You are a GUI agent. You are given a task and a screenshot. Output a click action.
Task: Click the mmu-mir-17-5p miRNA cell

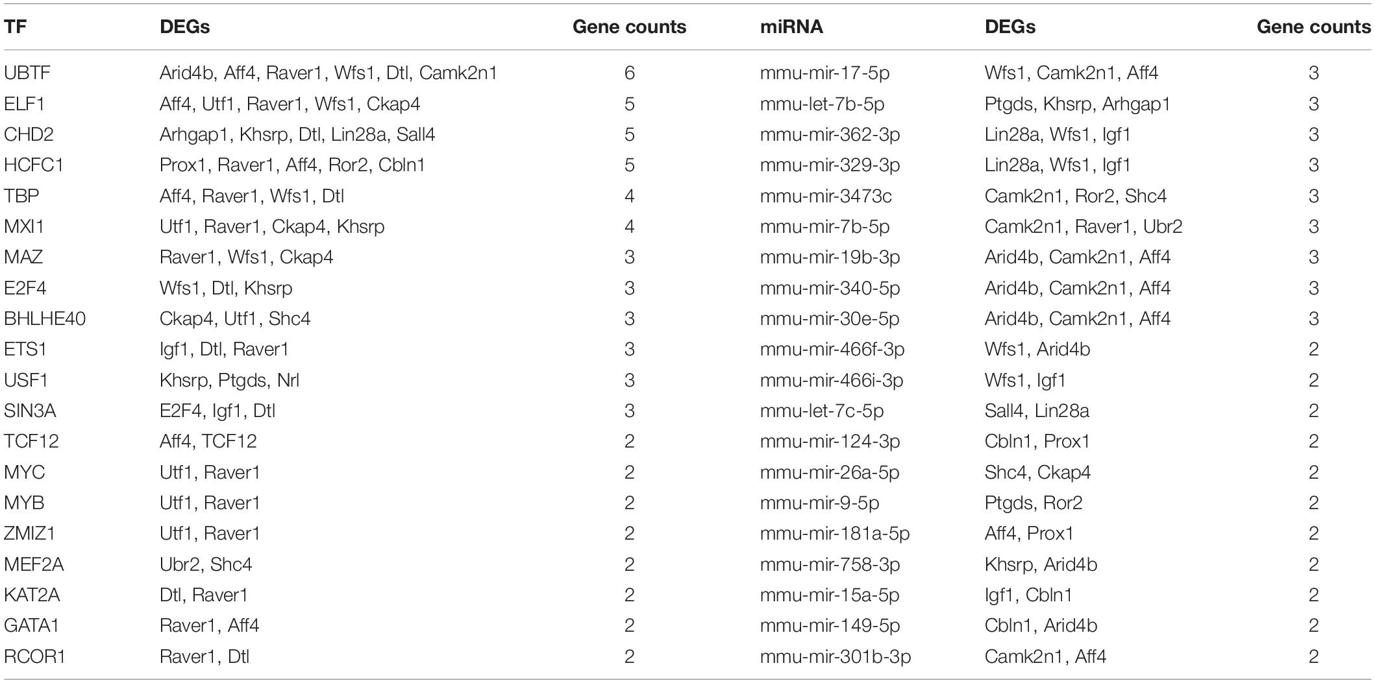point(824,73)
